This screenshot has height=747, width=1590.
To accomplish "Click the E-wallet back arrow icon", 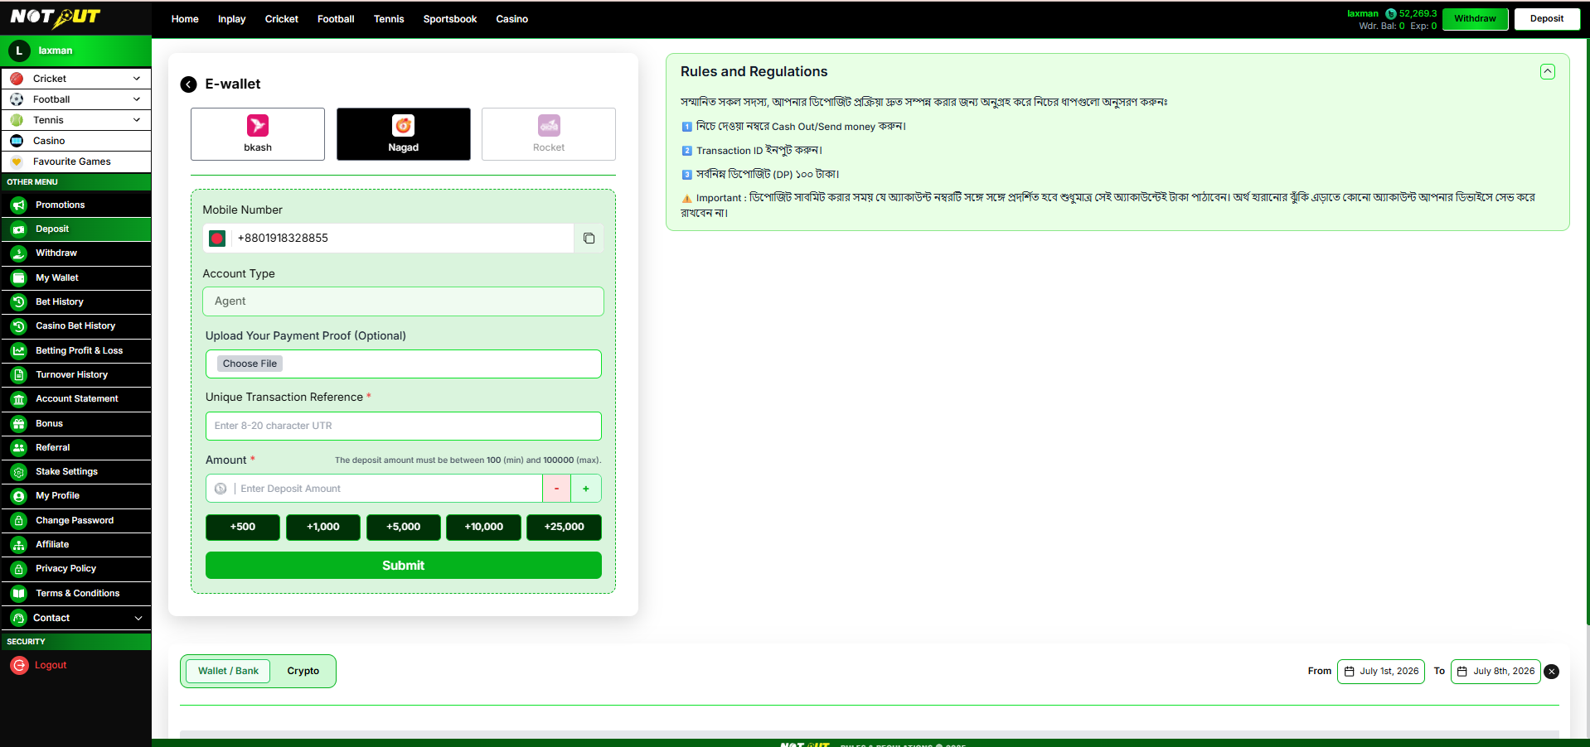I will pos(188,84).
